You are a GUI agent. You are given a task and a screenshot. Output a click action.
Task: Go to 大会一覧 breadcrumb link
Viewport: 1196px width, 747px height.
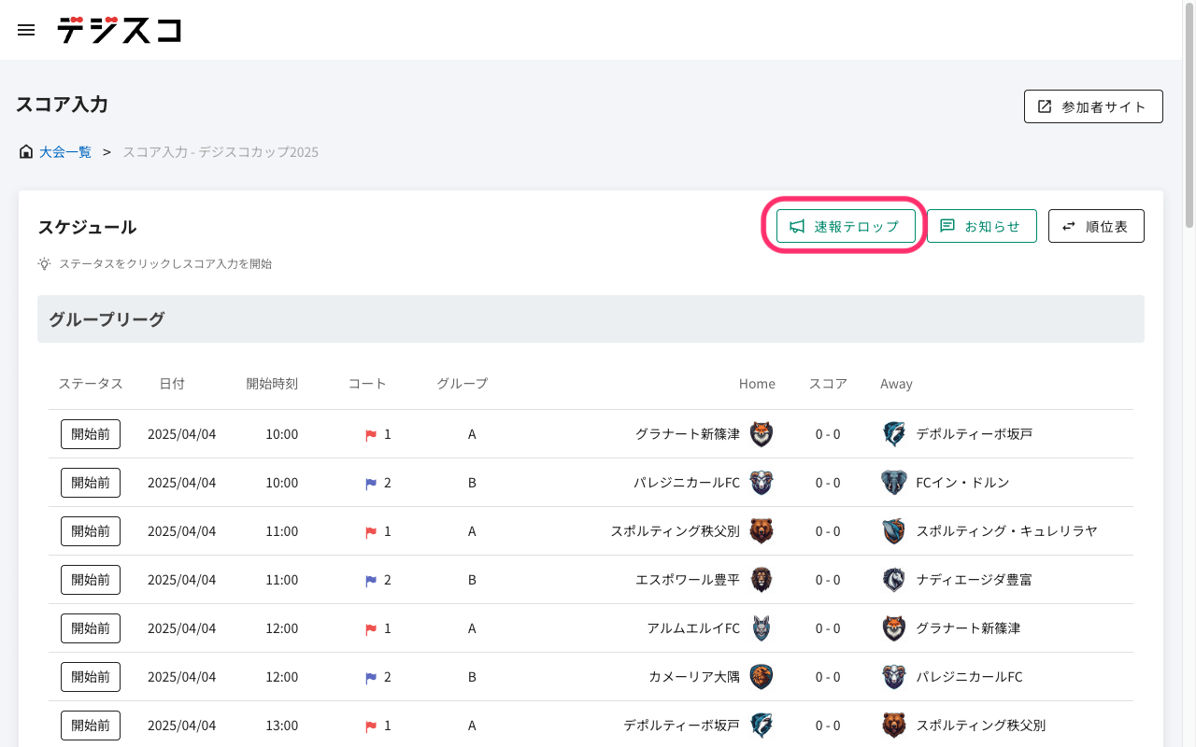(65, 151)
